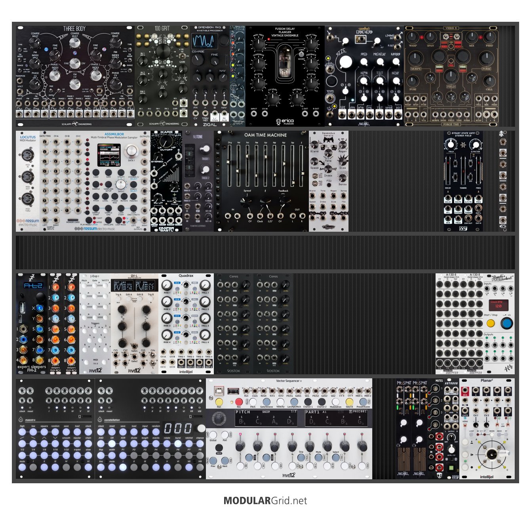The width and height of the screenshot is (531, 509).
Task: Click the DATA 1 encoder on Assimil8or
Action: (x=131, y=151)
